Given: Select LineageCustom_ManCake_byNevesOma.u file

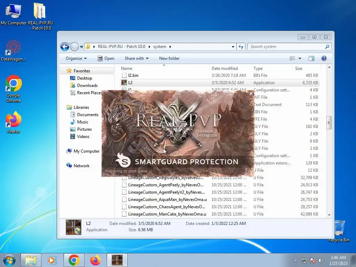Looking at the screenshot, I should point(220,214).
